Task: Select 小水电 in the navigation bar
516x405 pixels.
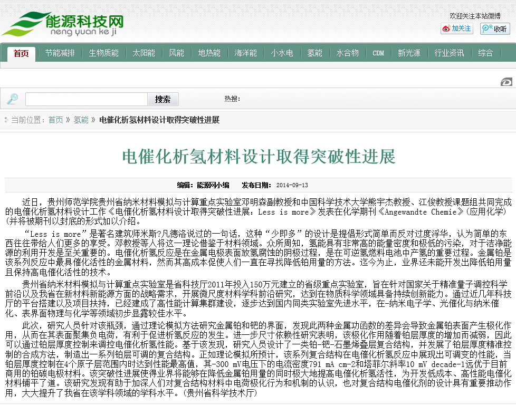Action: (282, 53)
